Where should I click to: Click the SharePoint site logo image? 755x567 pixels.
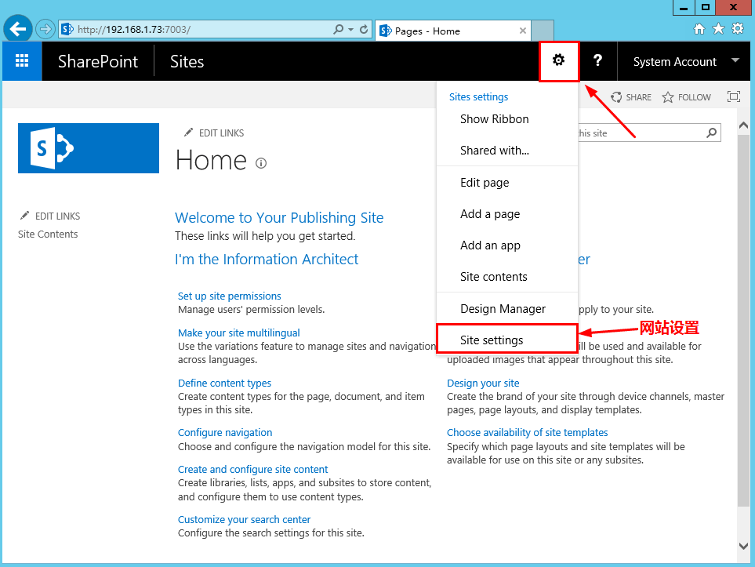(x=89, y=148)
